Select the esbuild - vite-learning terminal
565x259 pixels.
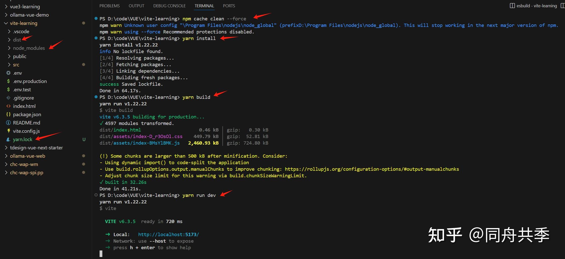pyautogui.click(x=537, y=6)
